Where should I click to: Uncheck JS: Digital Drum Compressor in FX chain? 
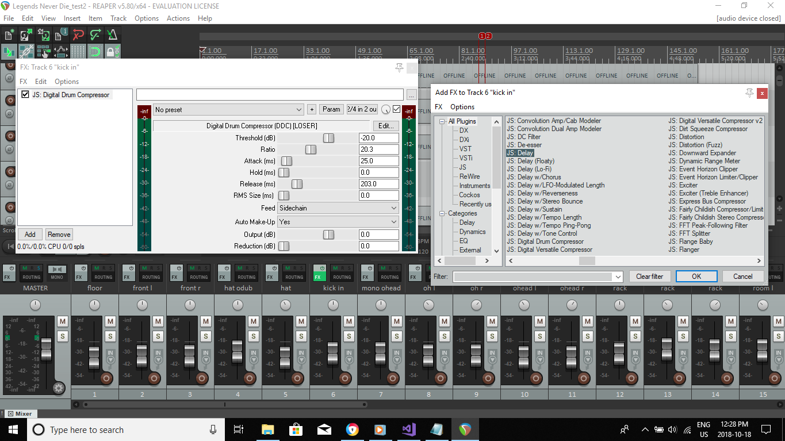pos(25,95)
